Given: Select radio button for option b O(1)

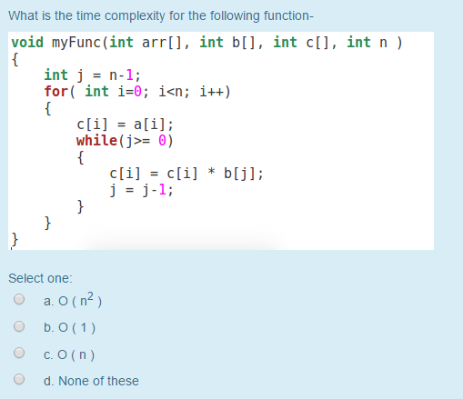Looking at the screenshot, I should 19,326.
